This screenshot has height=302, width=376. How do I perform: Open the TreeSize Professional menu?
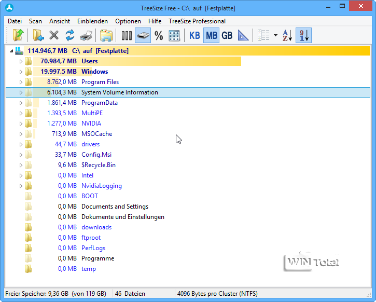pyautogui.click(x=197, y=21)
